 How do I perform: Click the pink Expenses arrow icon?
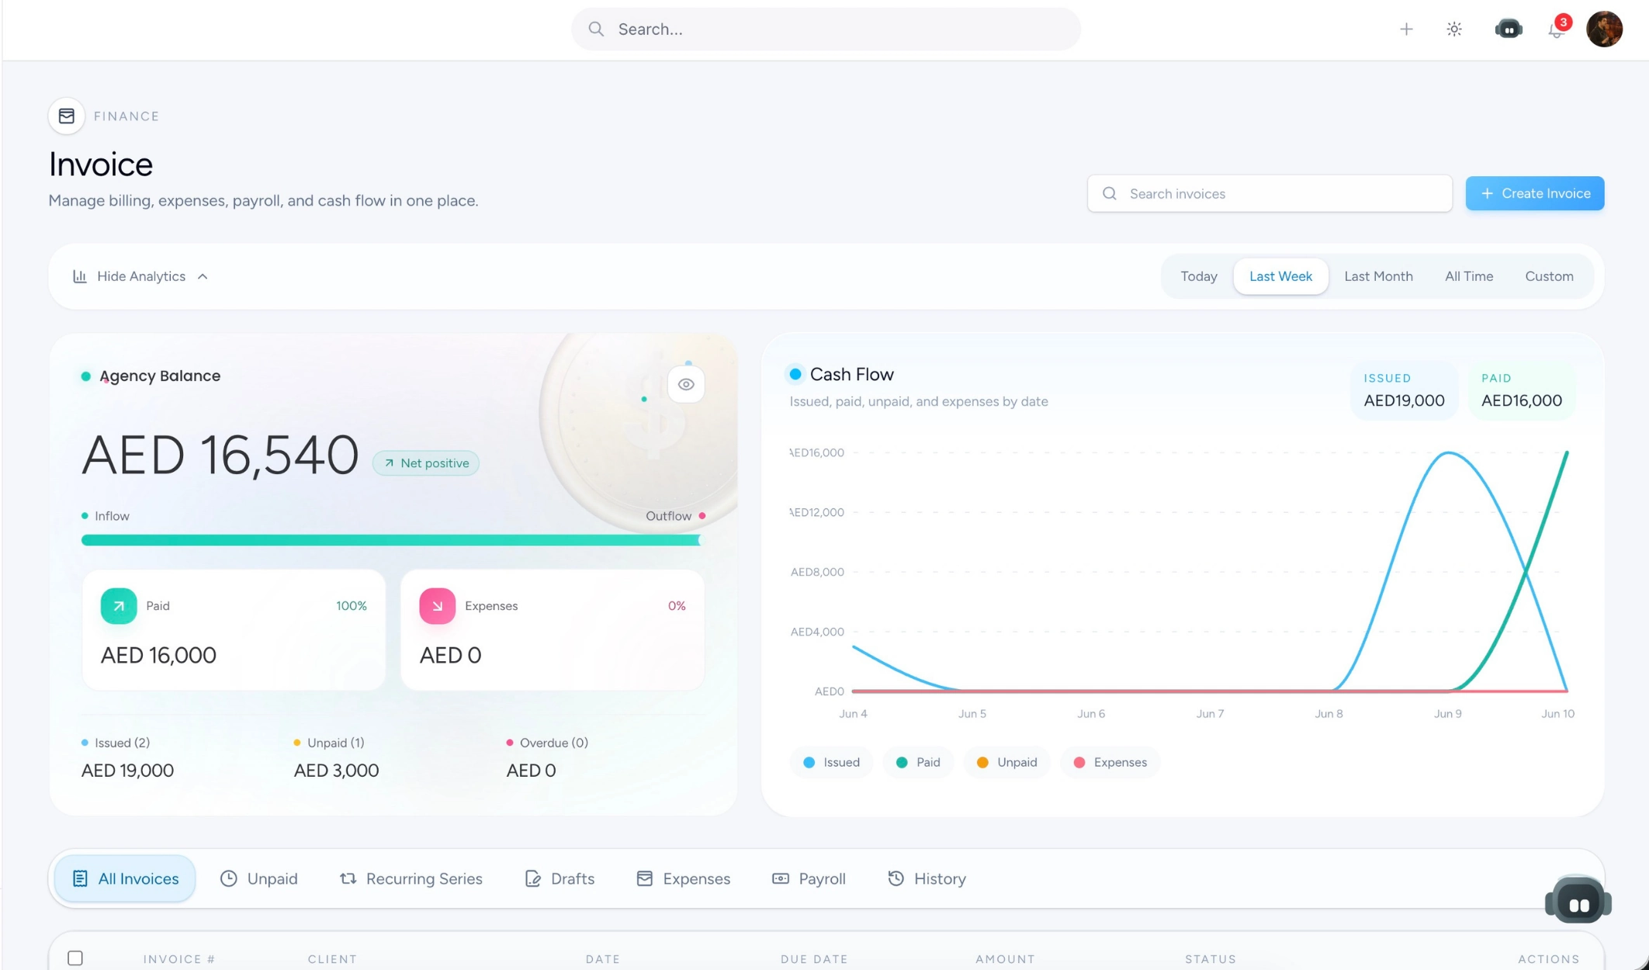point(438,606)
